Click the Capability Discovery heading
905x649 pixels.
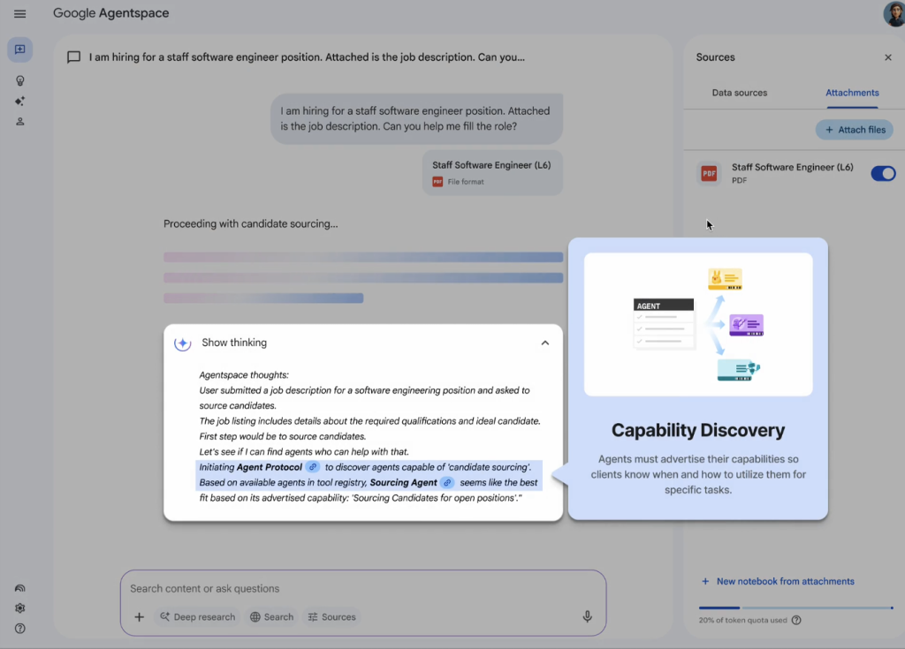click(698, 430)
